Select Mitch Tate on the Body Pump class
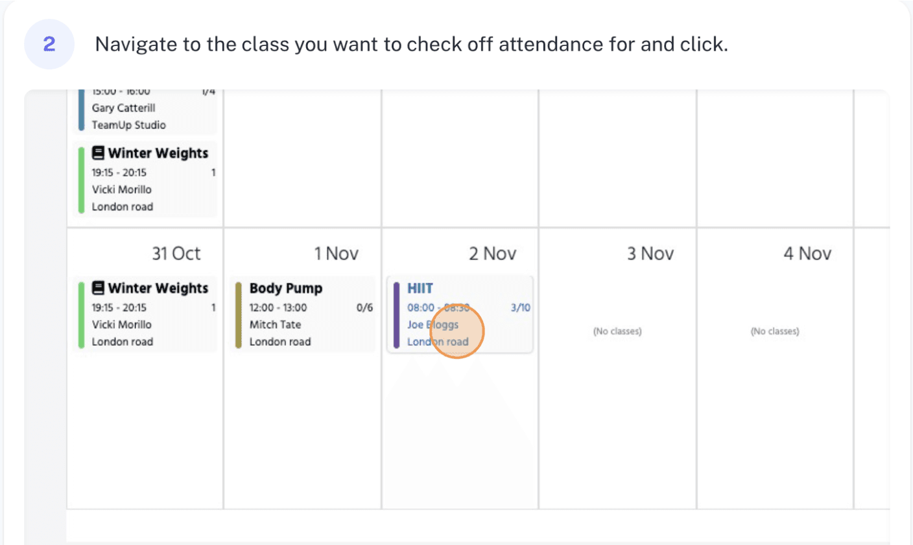Image resolution: width=913 pixels, height=545 pixels. click(x=276, y=324)
